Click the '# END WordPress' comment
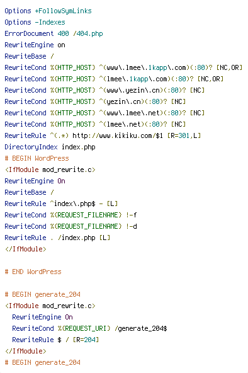 coord(33,272)
